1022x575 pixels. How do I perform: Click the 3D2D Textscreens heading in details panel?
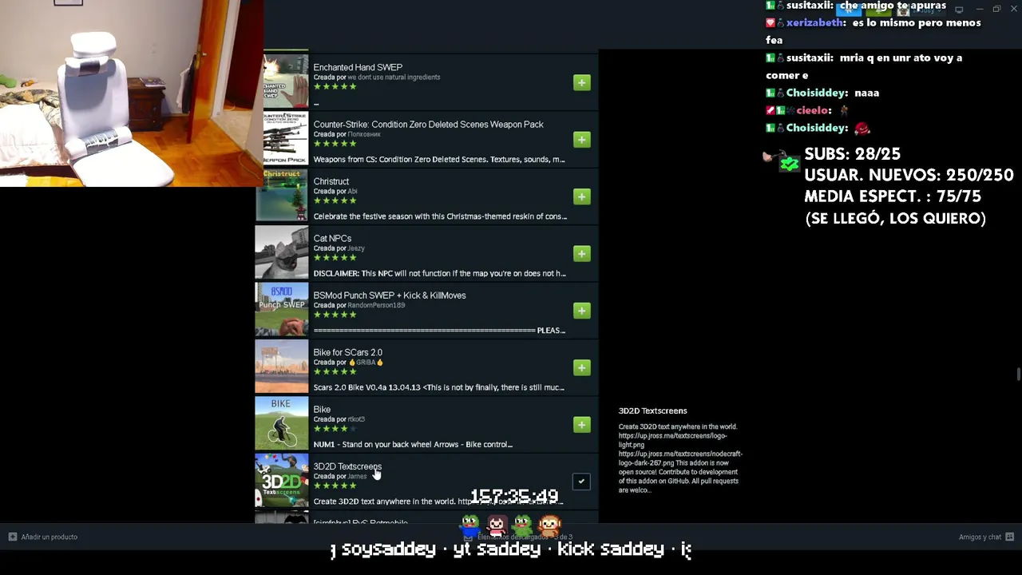pos(652,411)
